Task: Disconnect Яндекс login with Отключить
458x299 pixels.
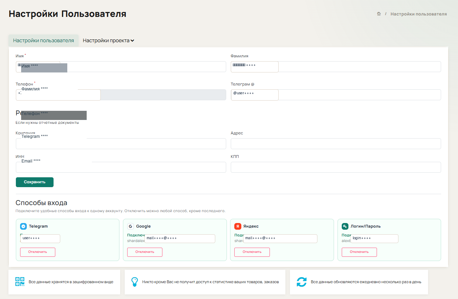Action: pos(252,252)
